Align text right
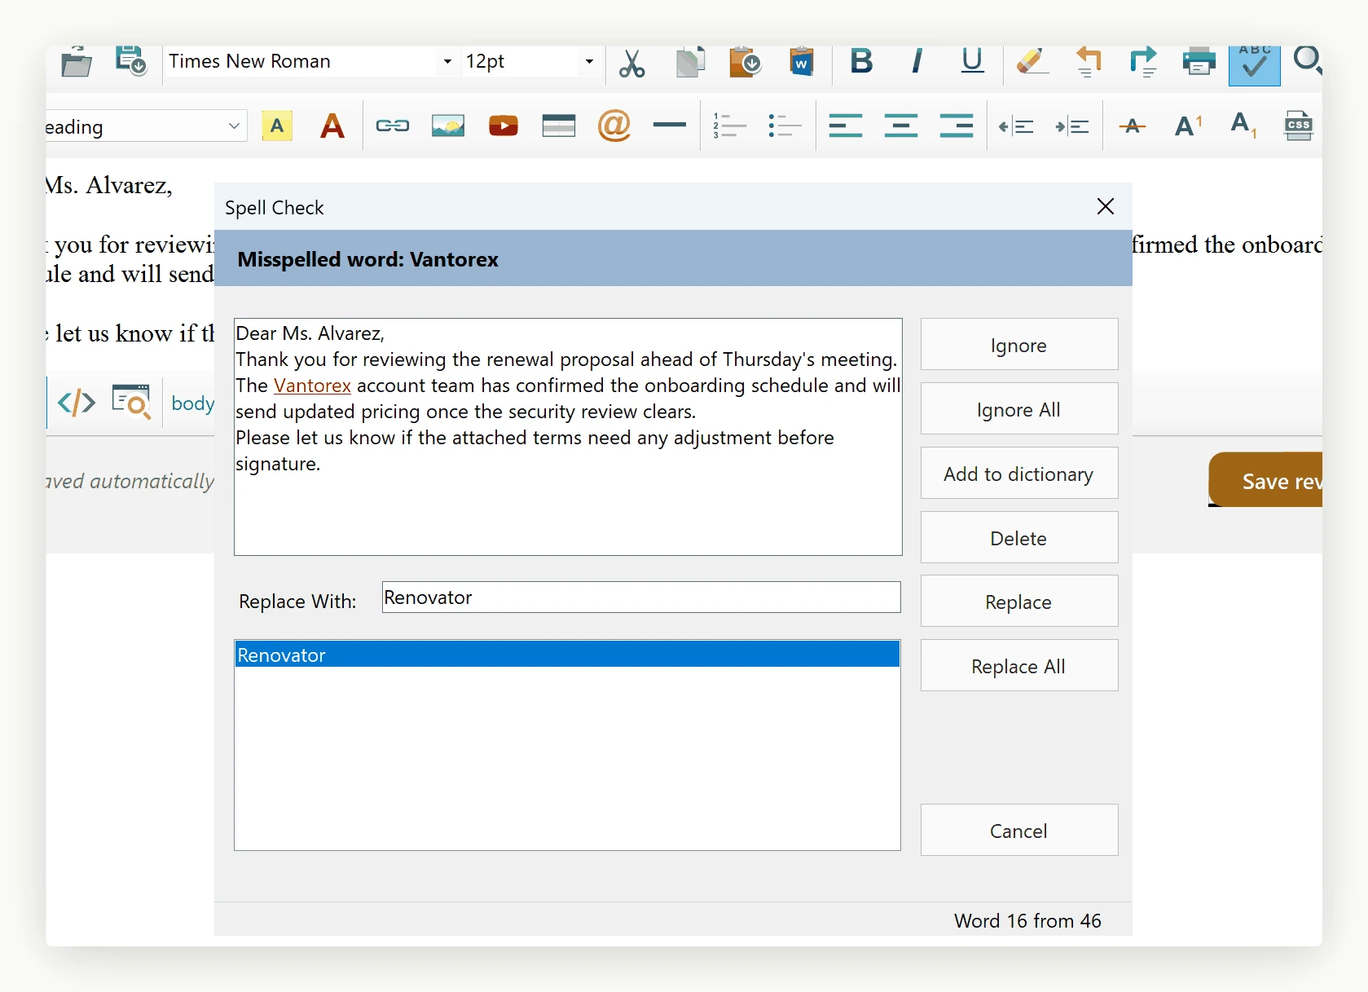The height and width of the screenshot is (992, 1368). [957, 126]
